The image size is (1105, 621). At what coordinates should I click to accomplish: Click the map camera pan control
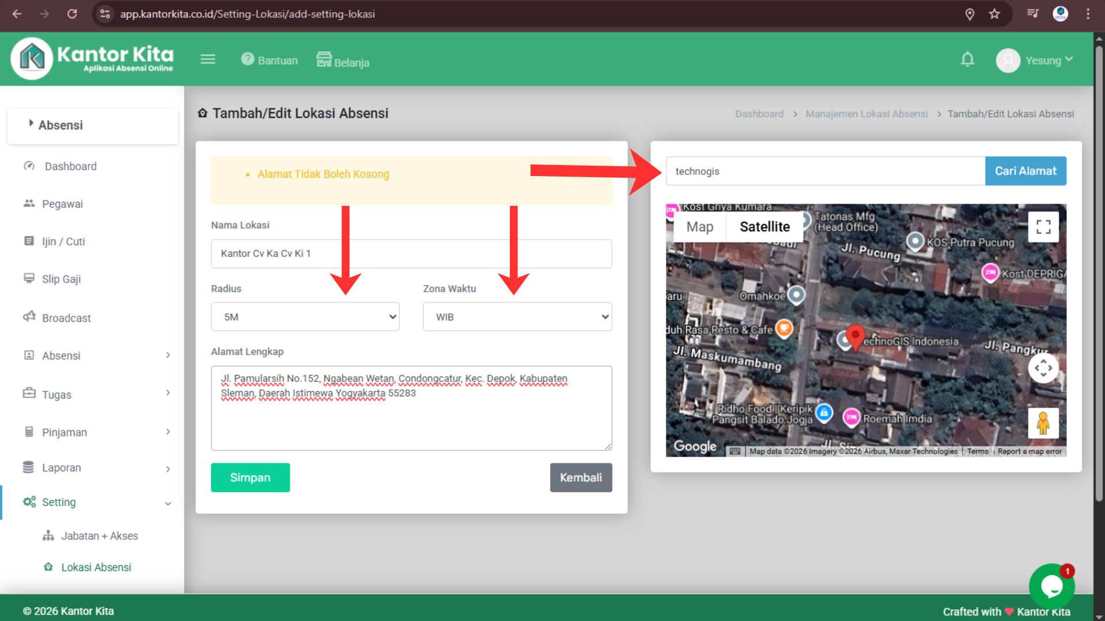point(1043,368)
